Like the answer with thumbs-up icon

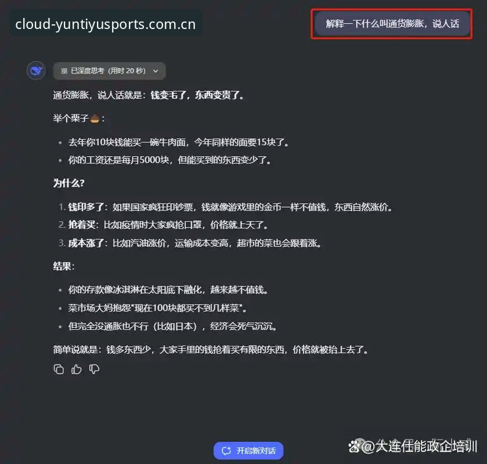(77, 369)
